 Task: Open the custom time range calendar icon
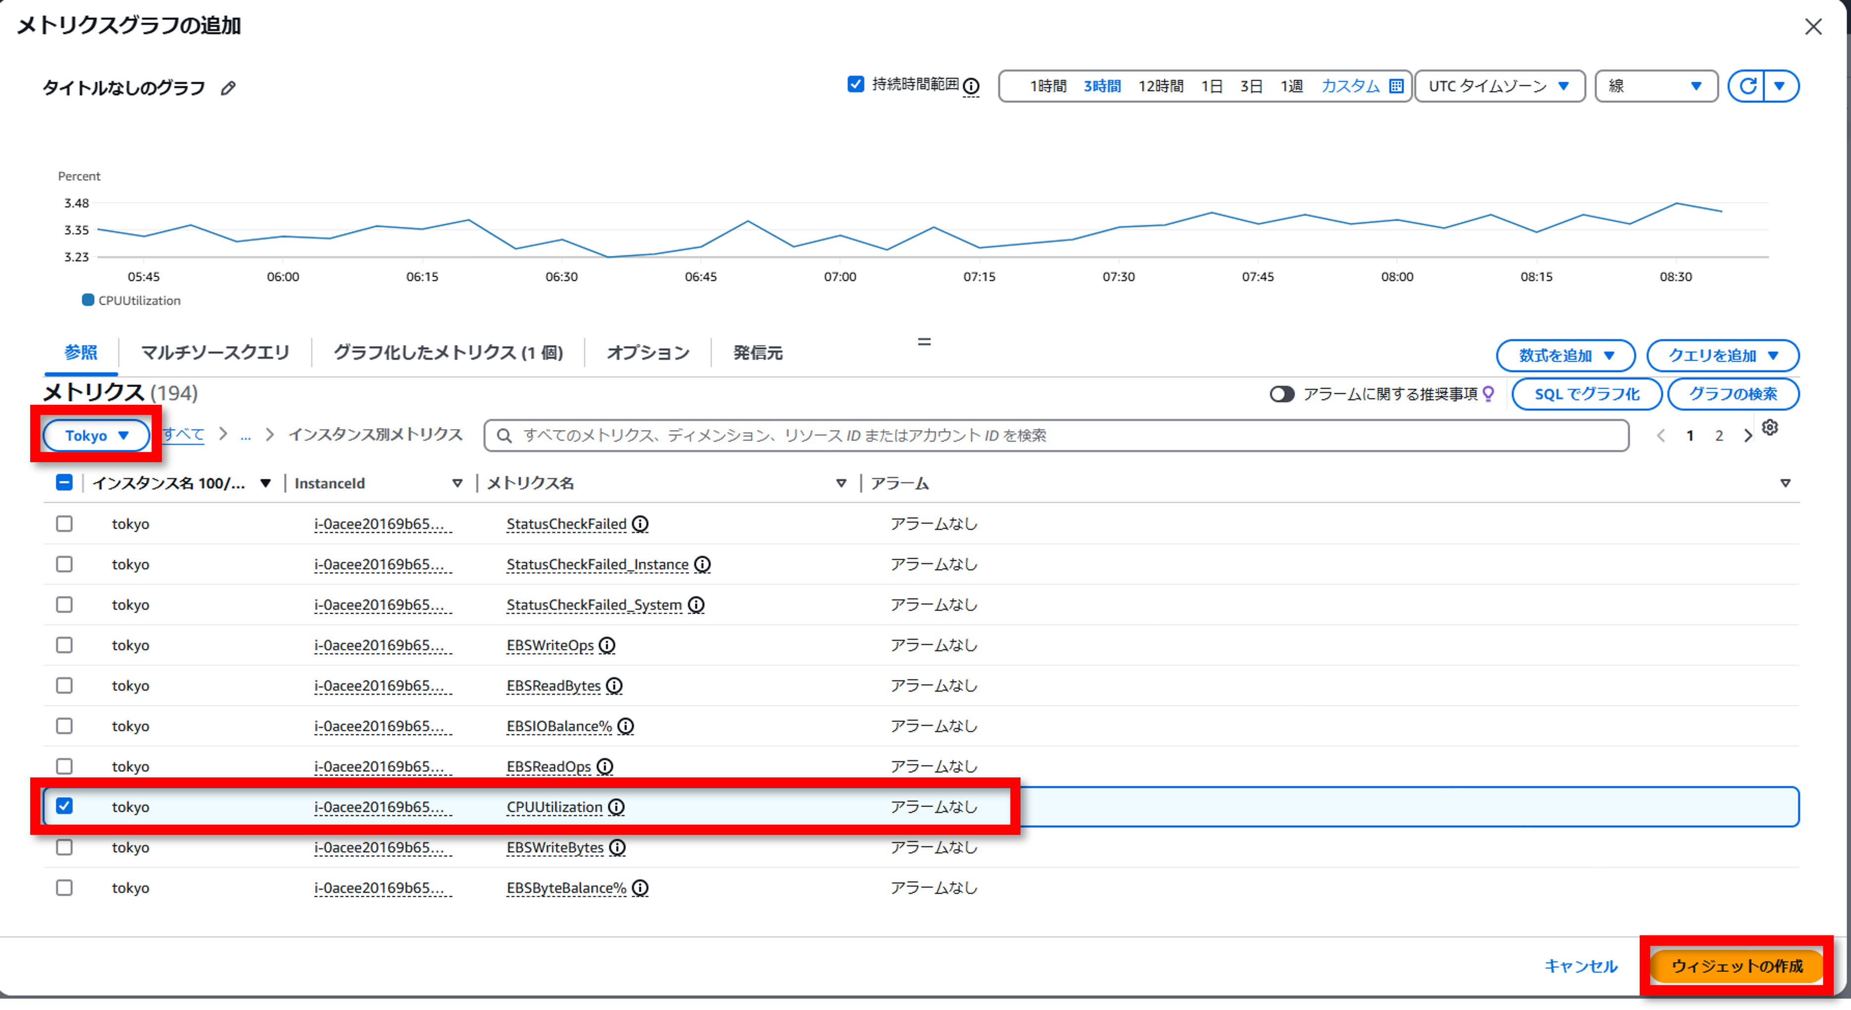pos(1396,86)
